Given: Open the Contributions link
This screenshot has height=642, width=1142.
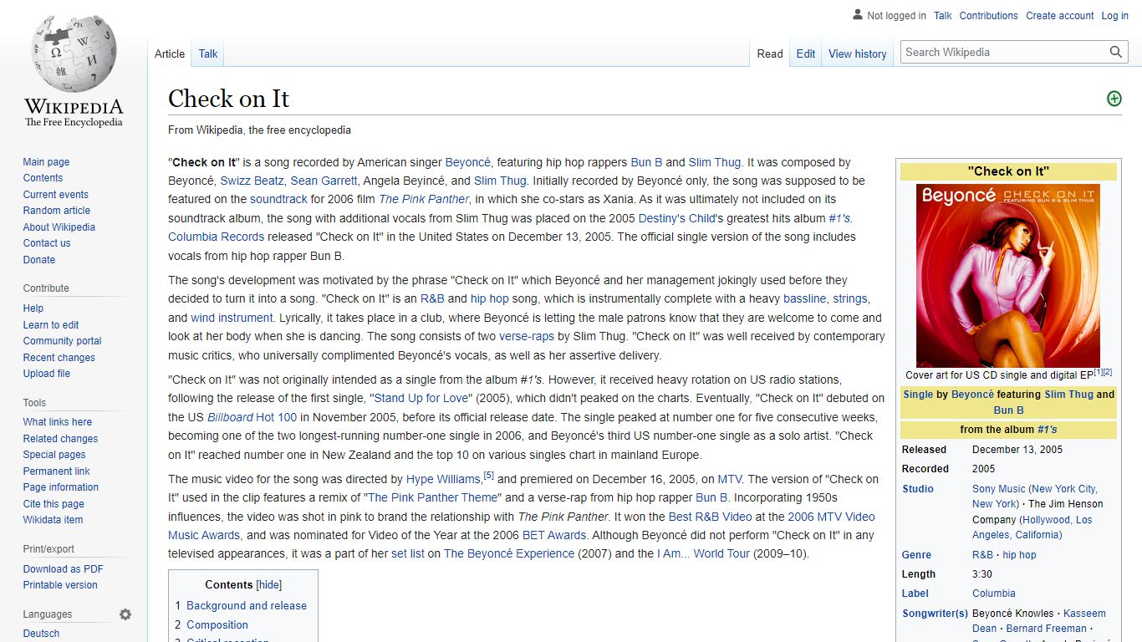Looking at the screenshot, I should (x=988, y=16).
